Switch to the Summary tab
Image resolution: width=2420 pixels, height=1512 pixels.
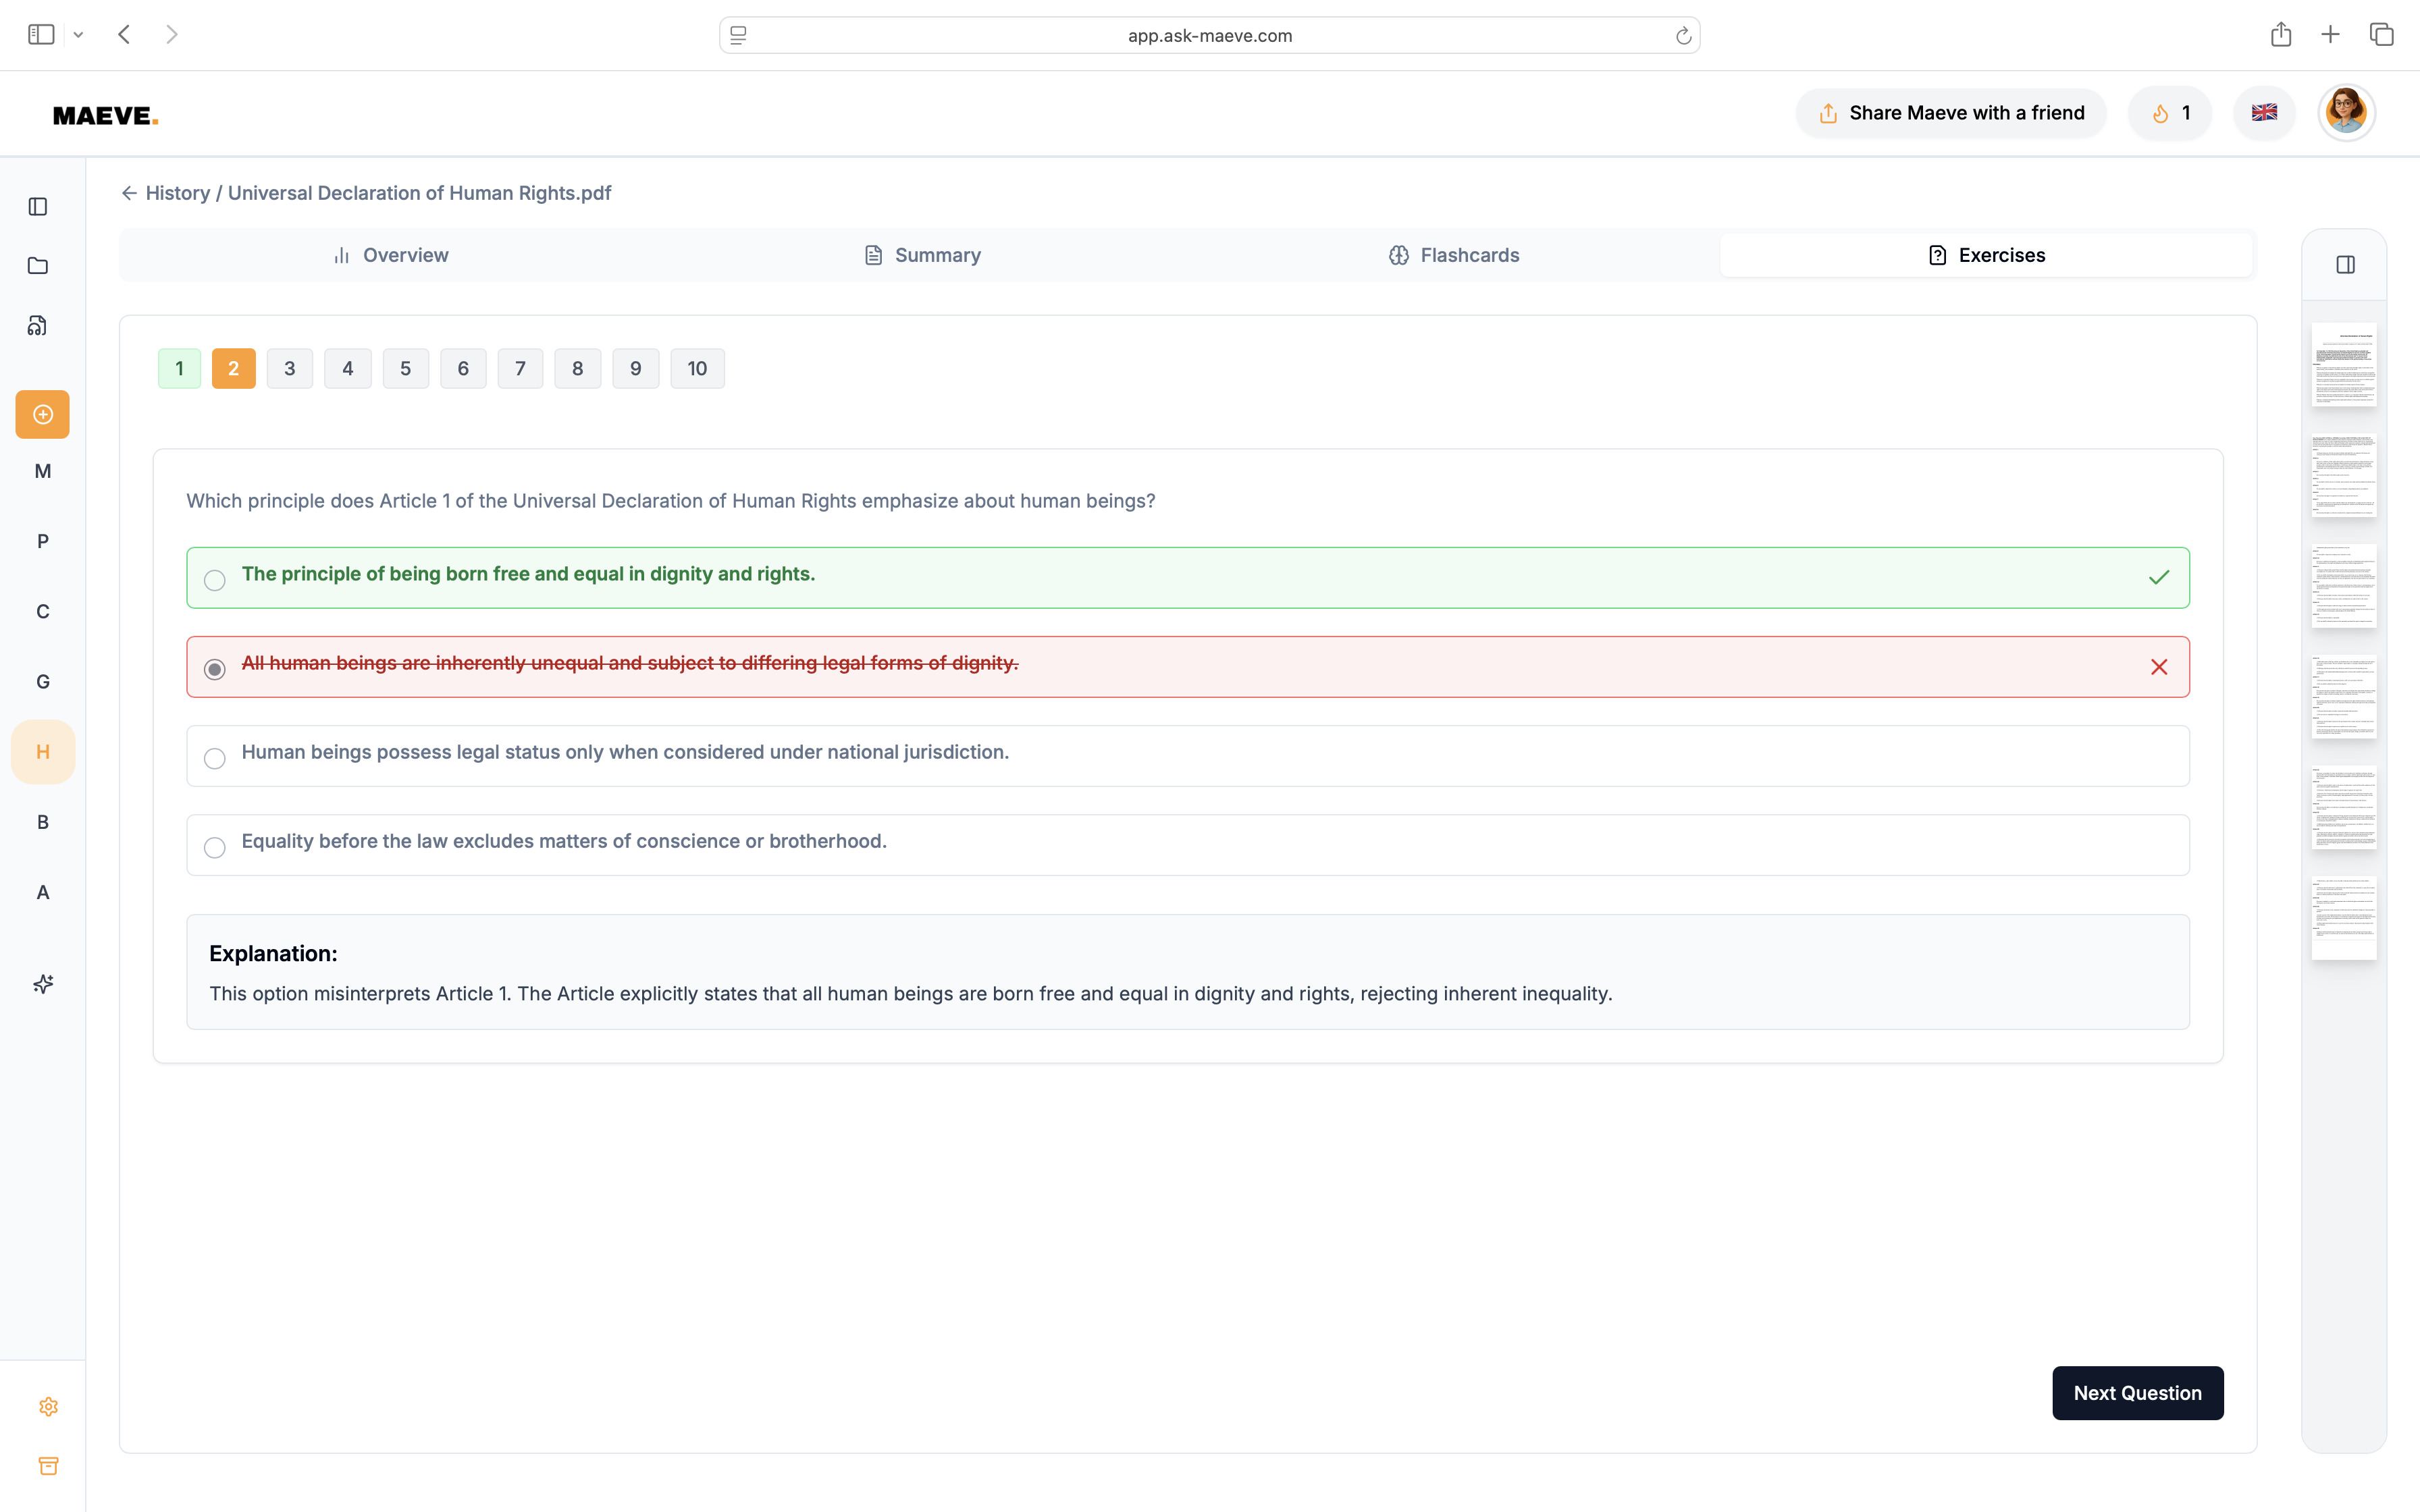tap(922, 255)
